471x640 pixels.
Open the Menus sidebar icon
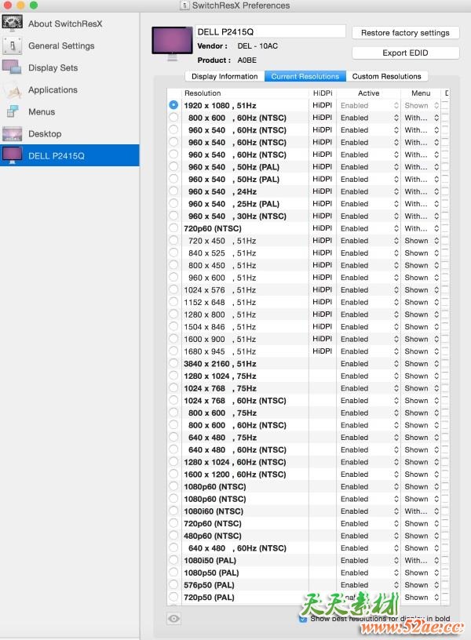click(x=12, y=111)
